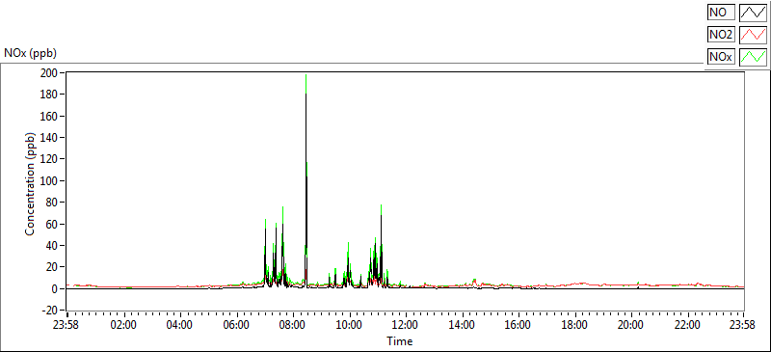Image resolution: width=771 pixels, height=352 pixels.
Task: Click the 20:00 time tick label
Action: [631, 325]
